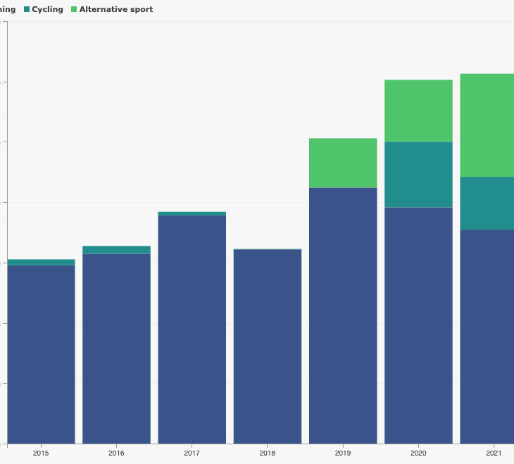Viewport: 514px width, 464px height.
Task: Click the teal Cycling legend swatch
Action: click(x=27, y=10)
